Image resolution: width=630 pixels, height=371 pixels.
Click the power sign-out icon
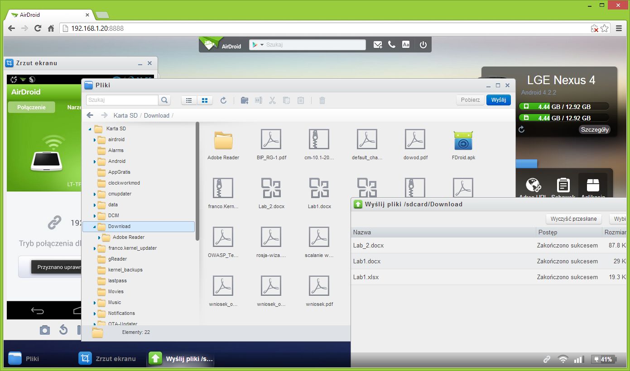click(423, 45)
